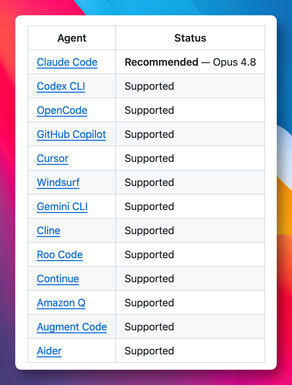The width and height of the screenshot is (292, 385).
Task: Visit the Windsurf link
Action: [58, 182]
